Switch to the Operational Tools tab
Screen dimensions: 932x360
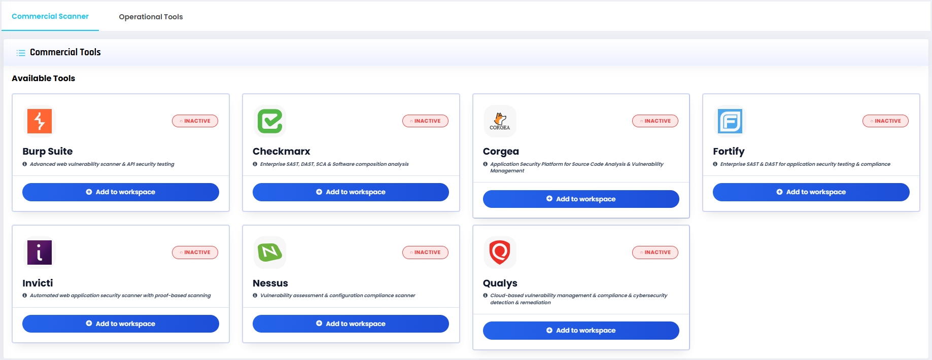pos(151,17)
